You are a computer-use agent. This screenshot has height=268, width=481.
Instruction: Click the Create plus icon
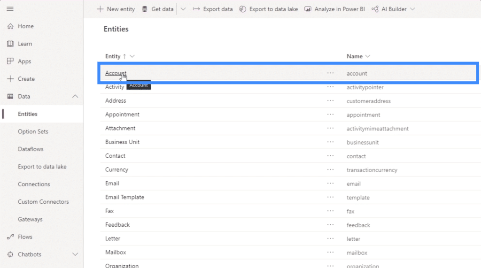pyautogui.click(x=10, y=79)
